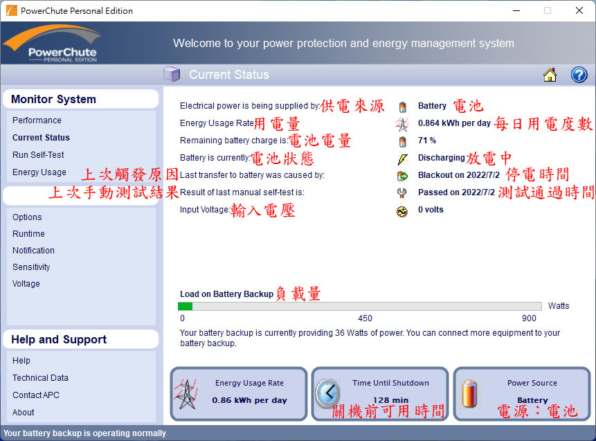Click the PowerChute title bar app icon
Image resolution: width=596 pixels, height=441 pixels.
click(11, 10)
